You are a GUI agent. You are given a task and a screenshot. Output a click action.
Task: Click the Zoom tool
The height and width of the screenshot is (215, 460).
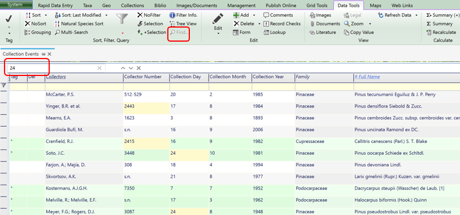(354, 24)
